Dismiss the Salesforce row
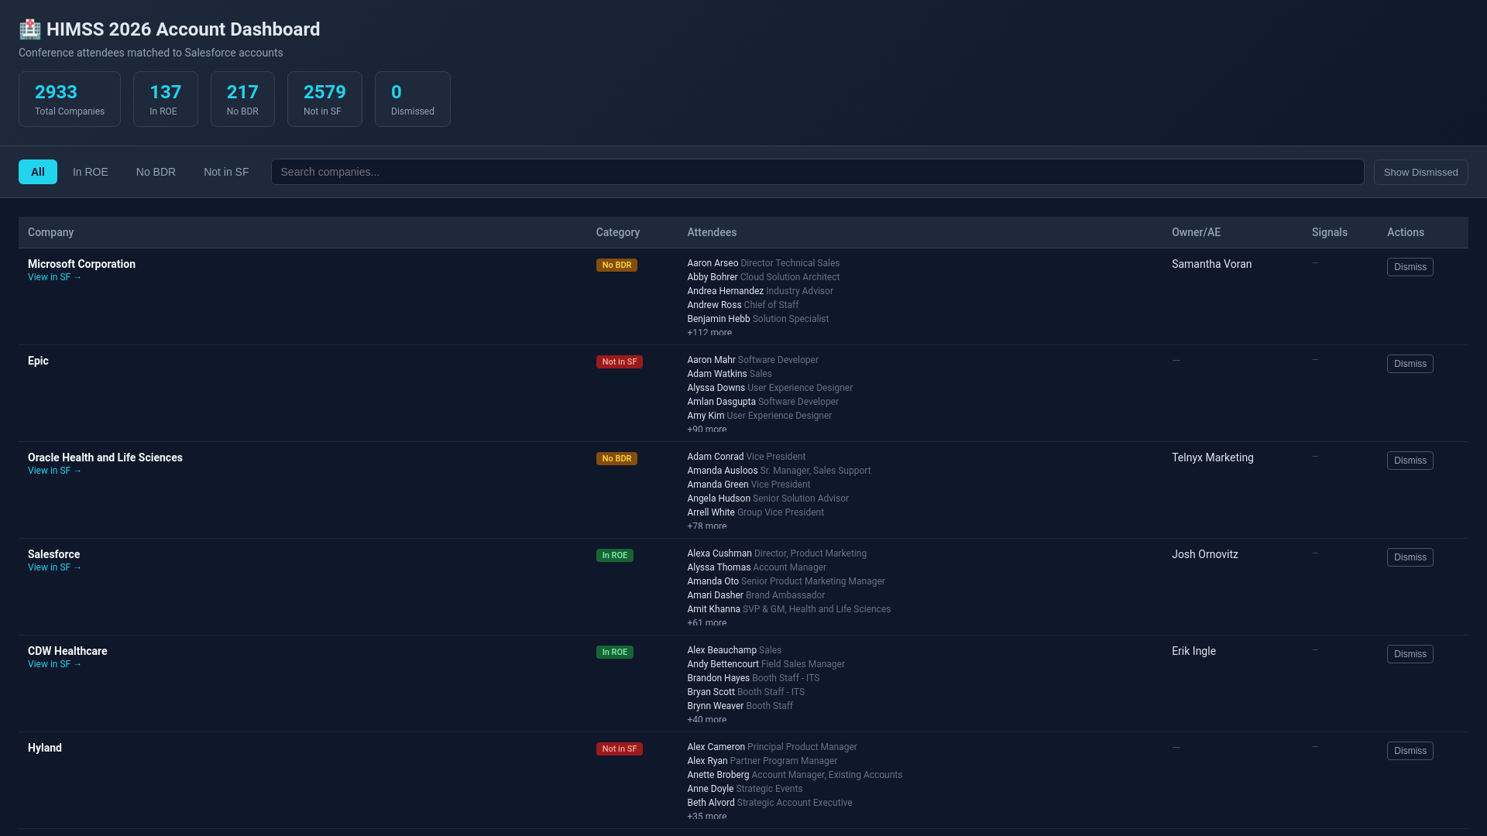This screenshot has width=1487, height=836. click(1410, 557)
